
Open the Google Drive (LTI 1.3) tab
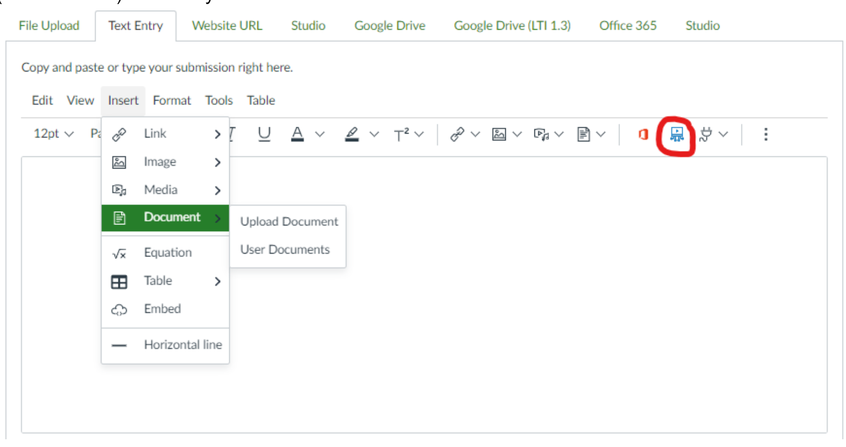click(512, 25)
